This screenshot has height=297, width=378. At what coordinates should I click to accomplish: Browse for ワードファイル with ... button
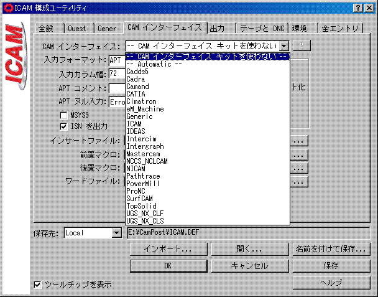[x=298, y=182]
